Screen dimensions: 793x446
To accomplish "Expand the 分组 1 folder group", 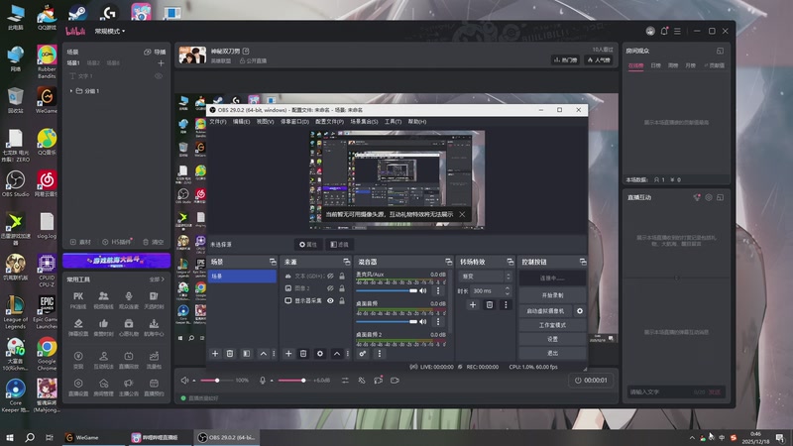I will (x=71, y=91).
